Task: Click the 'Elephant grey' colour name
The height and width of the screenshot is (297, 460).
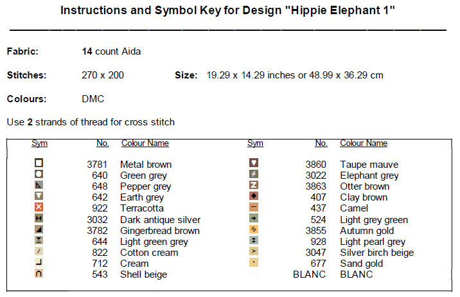Action: (x=369, y=175)
